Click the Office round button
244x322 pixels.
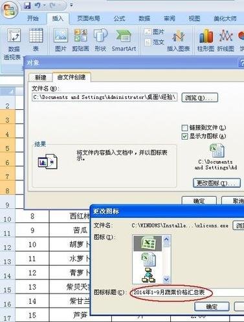9,10
